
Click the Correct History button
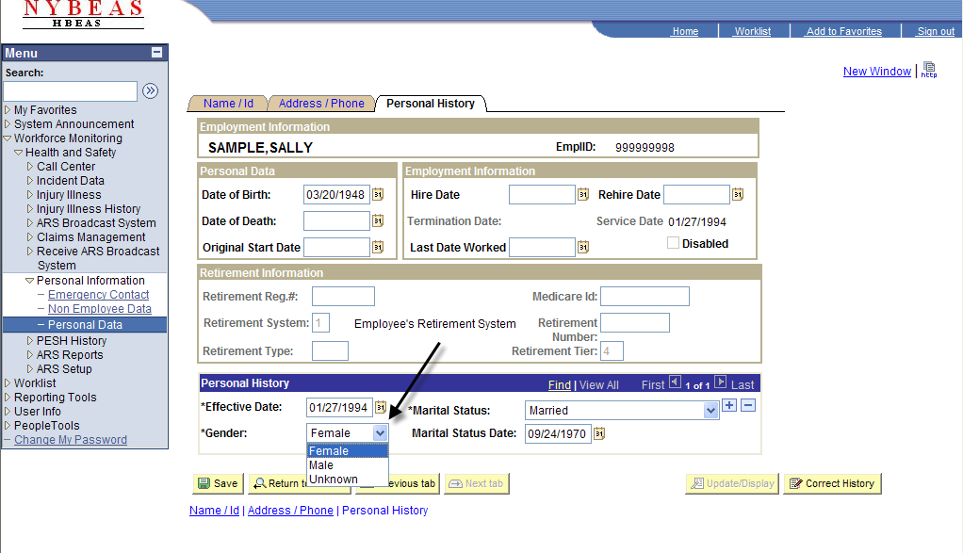pyautogui.click(x=832, y=483)
